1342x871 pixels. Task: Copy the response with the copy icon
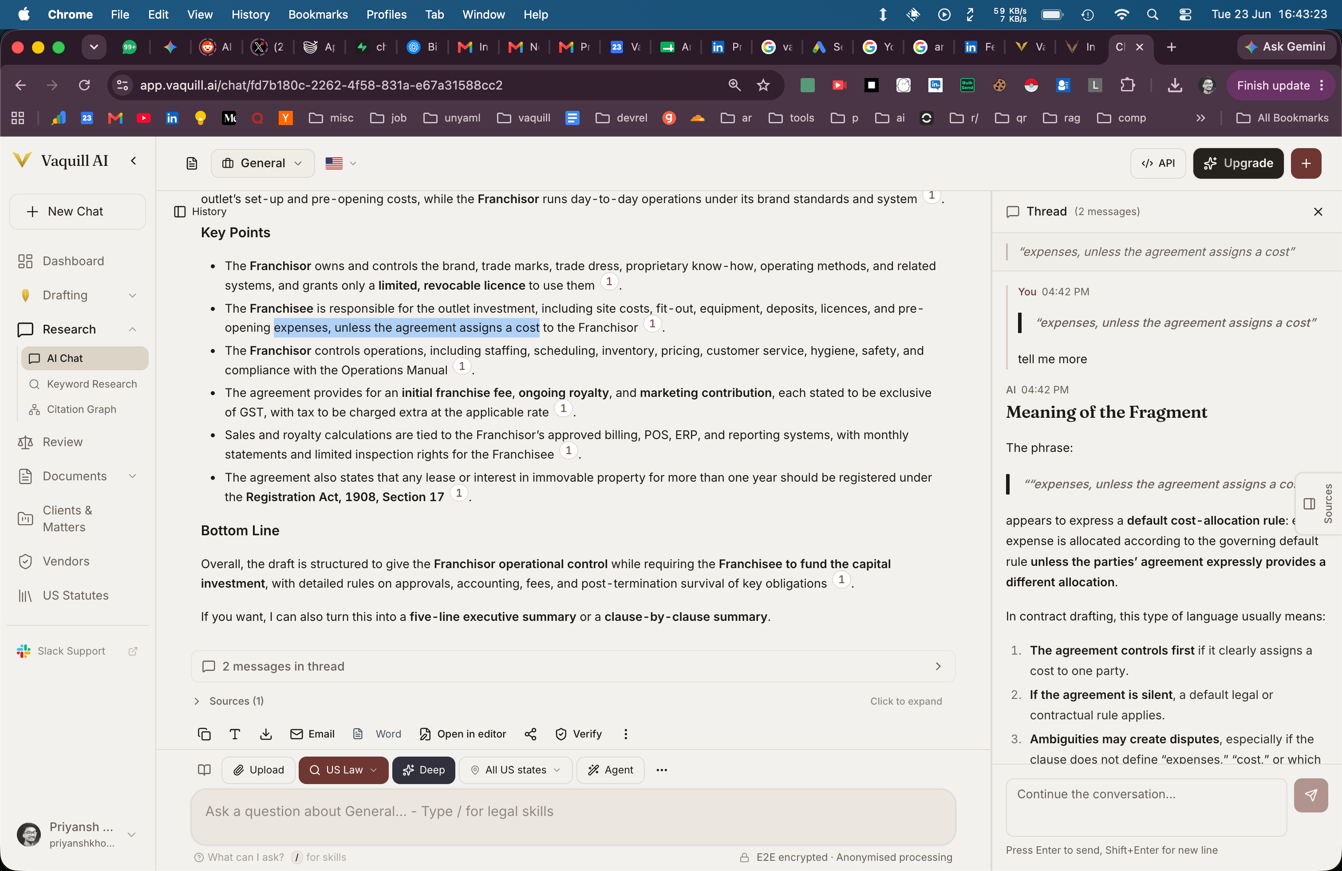[x=204, y=734]
